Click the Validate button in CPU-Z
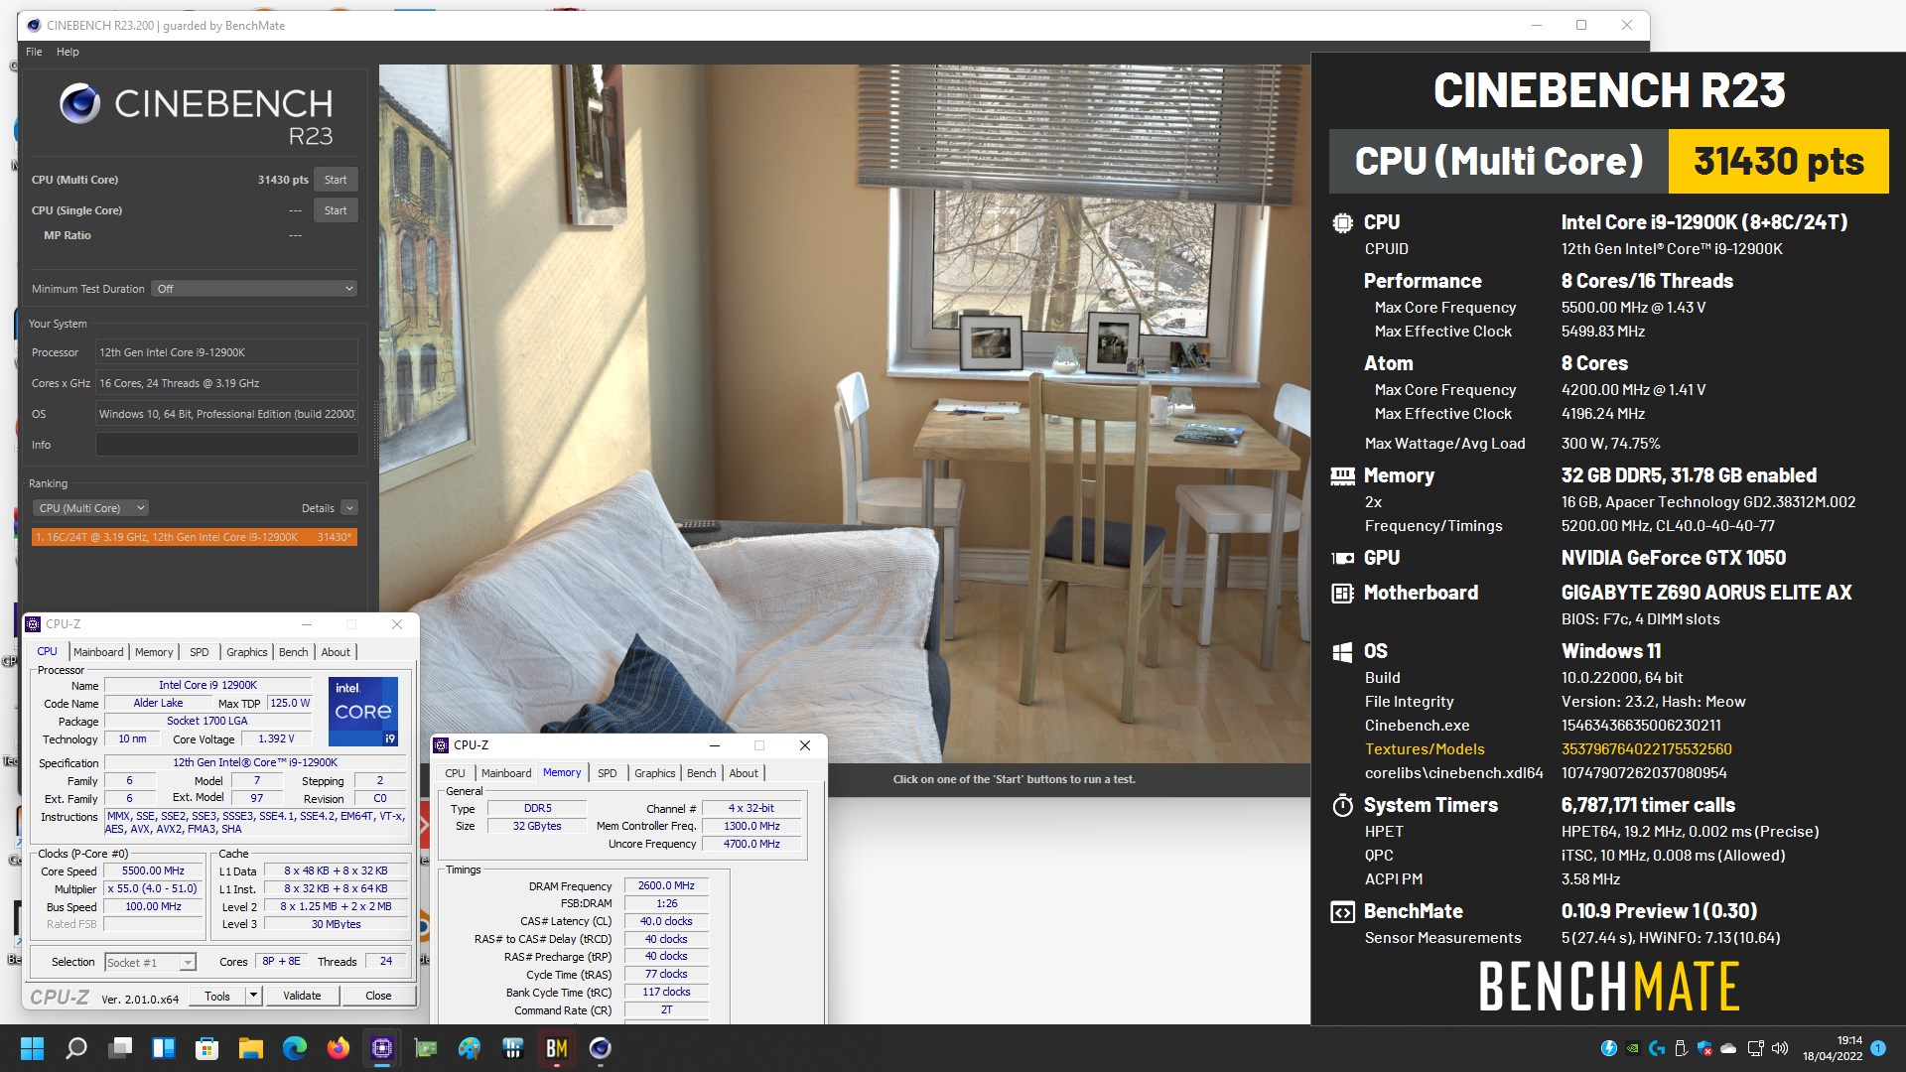 click(302, 996)
